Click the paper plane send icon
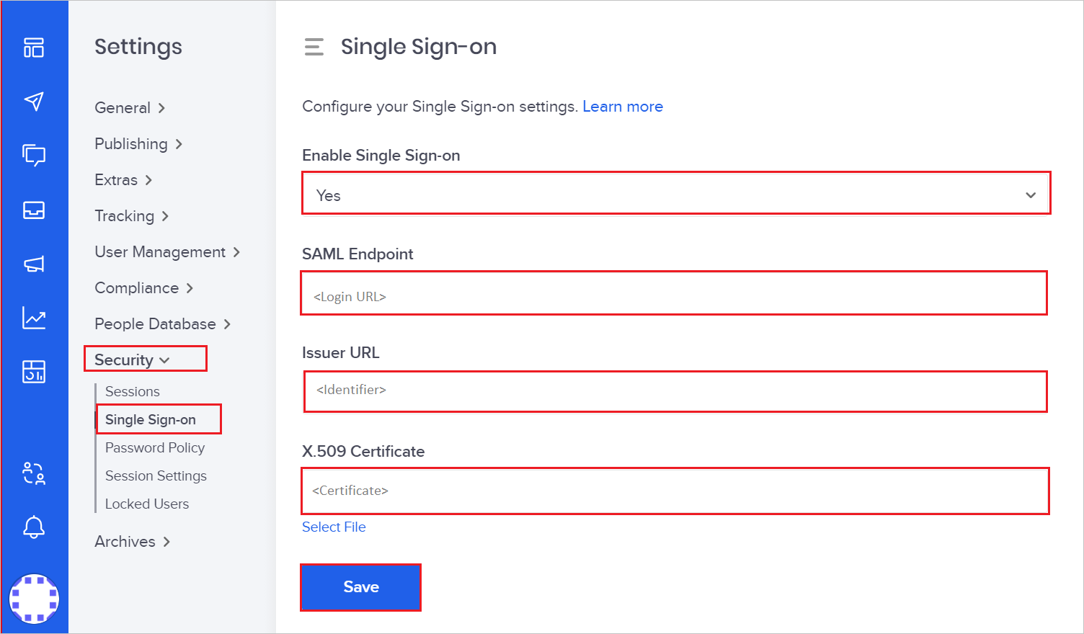Image resolution: width=1084 pixels, height=634 pixels. point(34,101)
